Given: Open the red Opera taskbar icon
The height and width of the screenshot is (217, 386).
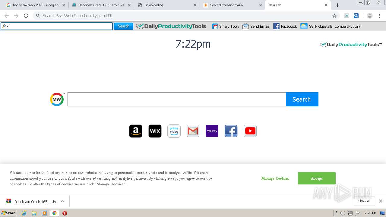Looking at the screenshot, I should [x=65, y=213].
